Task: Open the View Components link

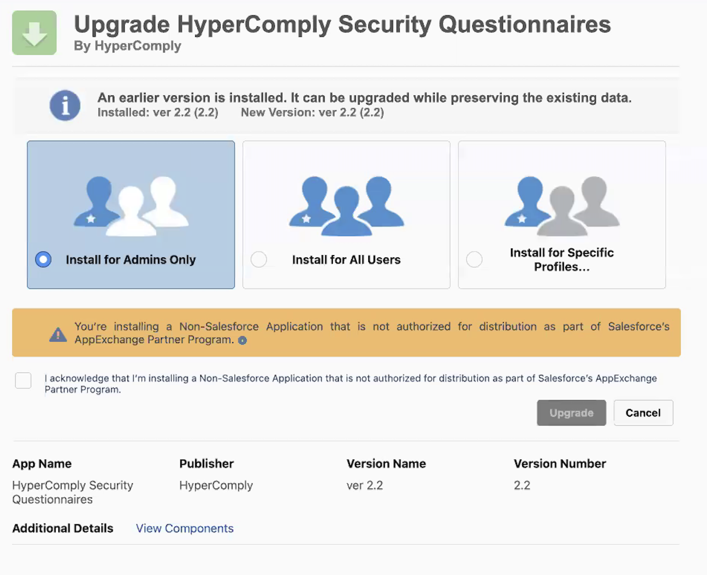Action: [185, 528]
